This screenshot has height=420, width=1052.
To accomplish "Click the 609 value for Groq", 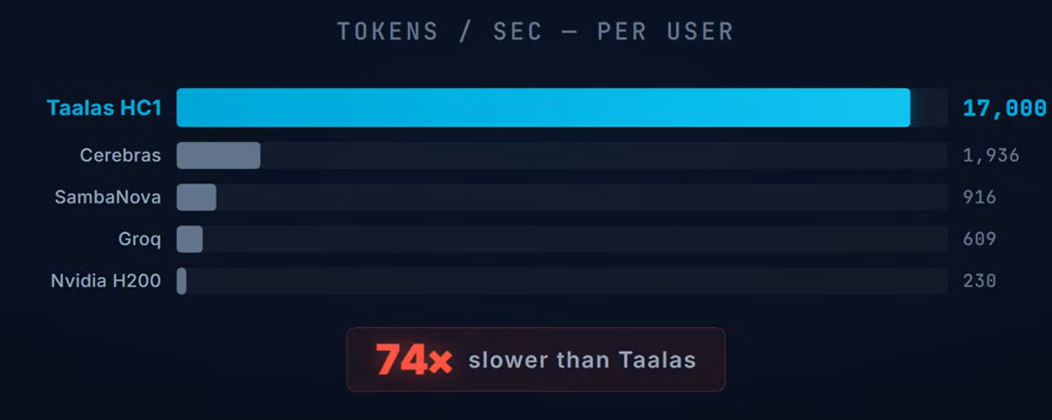I will click(x=979, y=239).
